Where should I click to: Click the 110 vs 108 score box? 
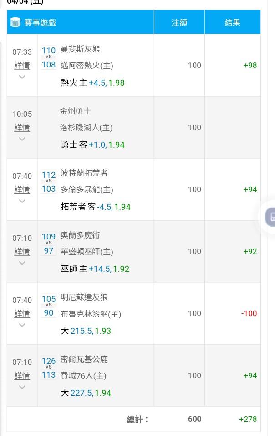(49, 57)
